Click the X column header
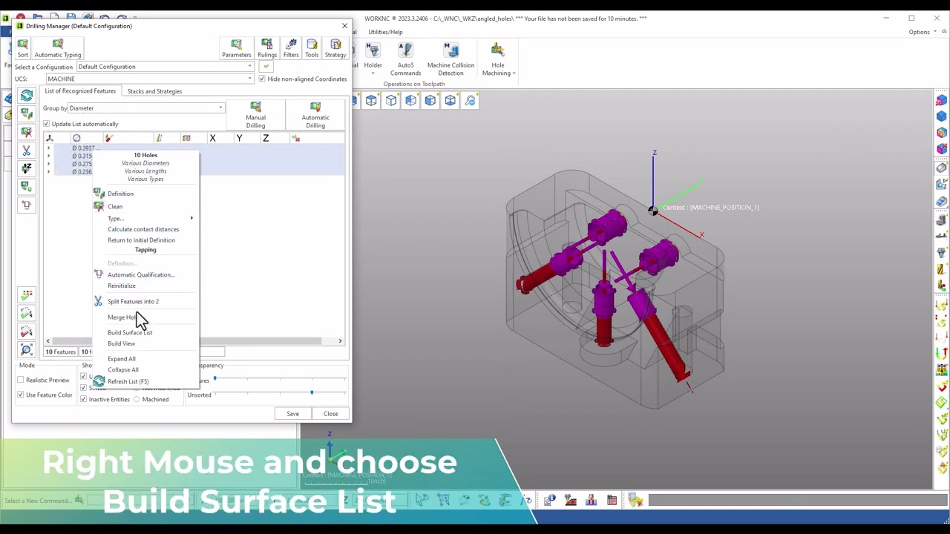This screenshot has width=950, height=534. tap(212, 138)
